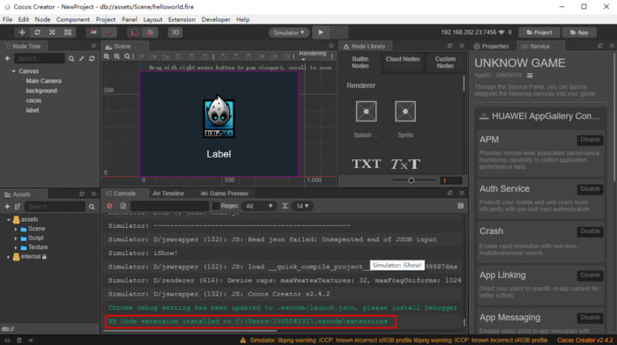This screenshot has height=345, width=617.
Task: Open the Timeline tab
Action: [168, 194]
